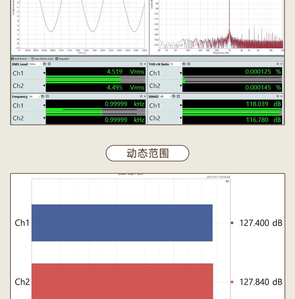Open the THD+N Ratio unit dropdown (%)
Screen dimensions: 295x299
(176, 64)
